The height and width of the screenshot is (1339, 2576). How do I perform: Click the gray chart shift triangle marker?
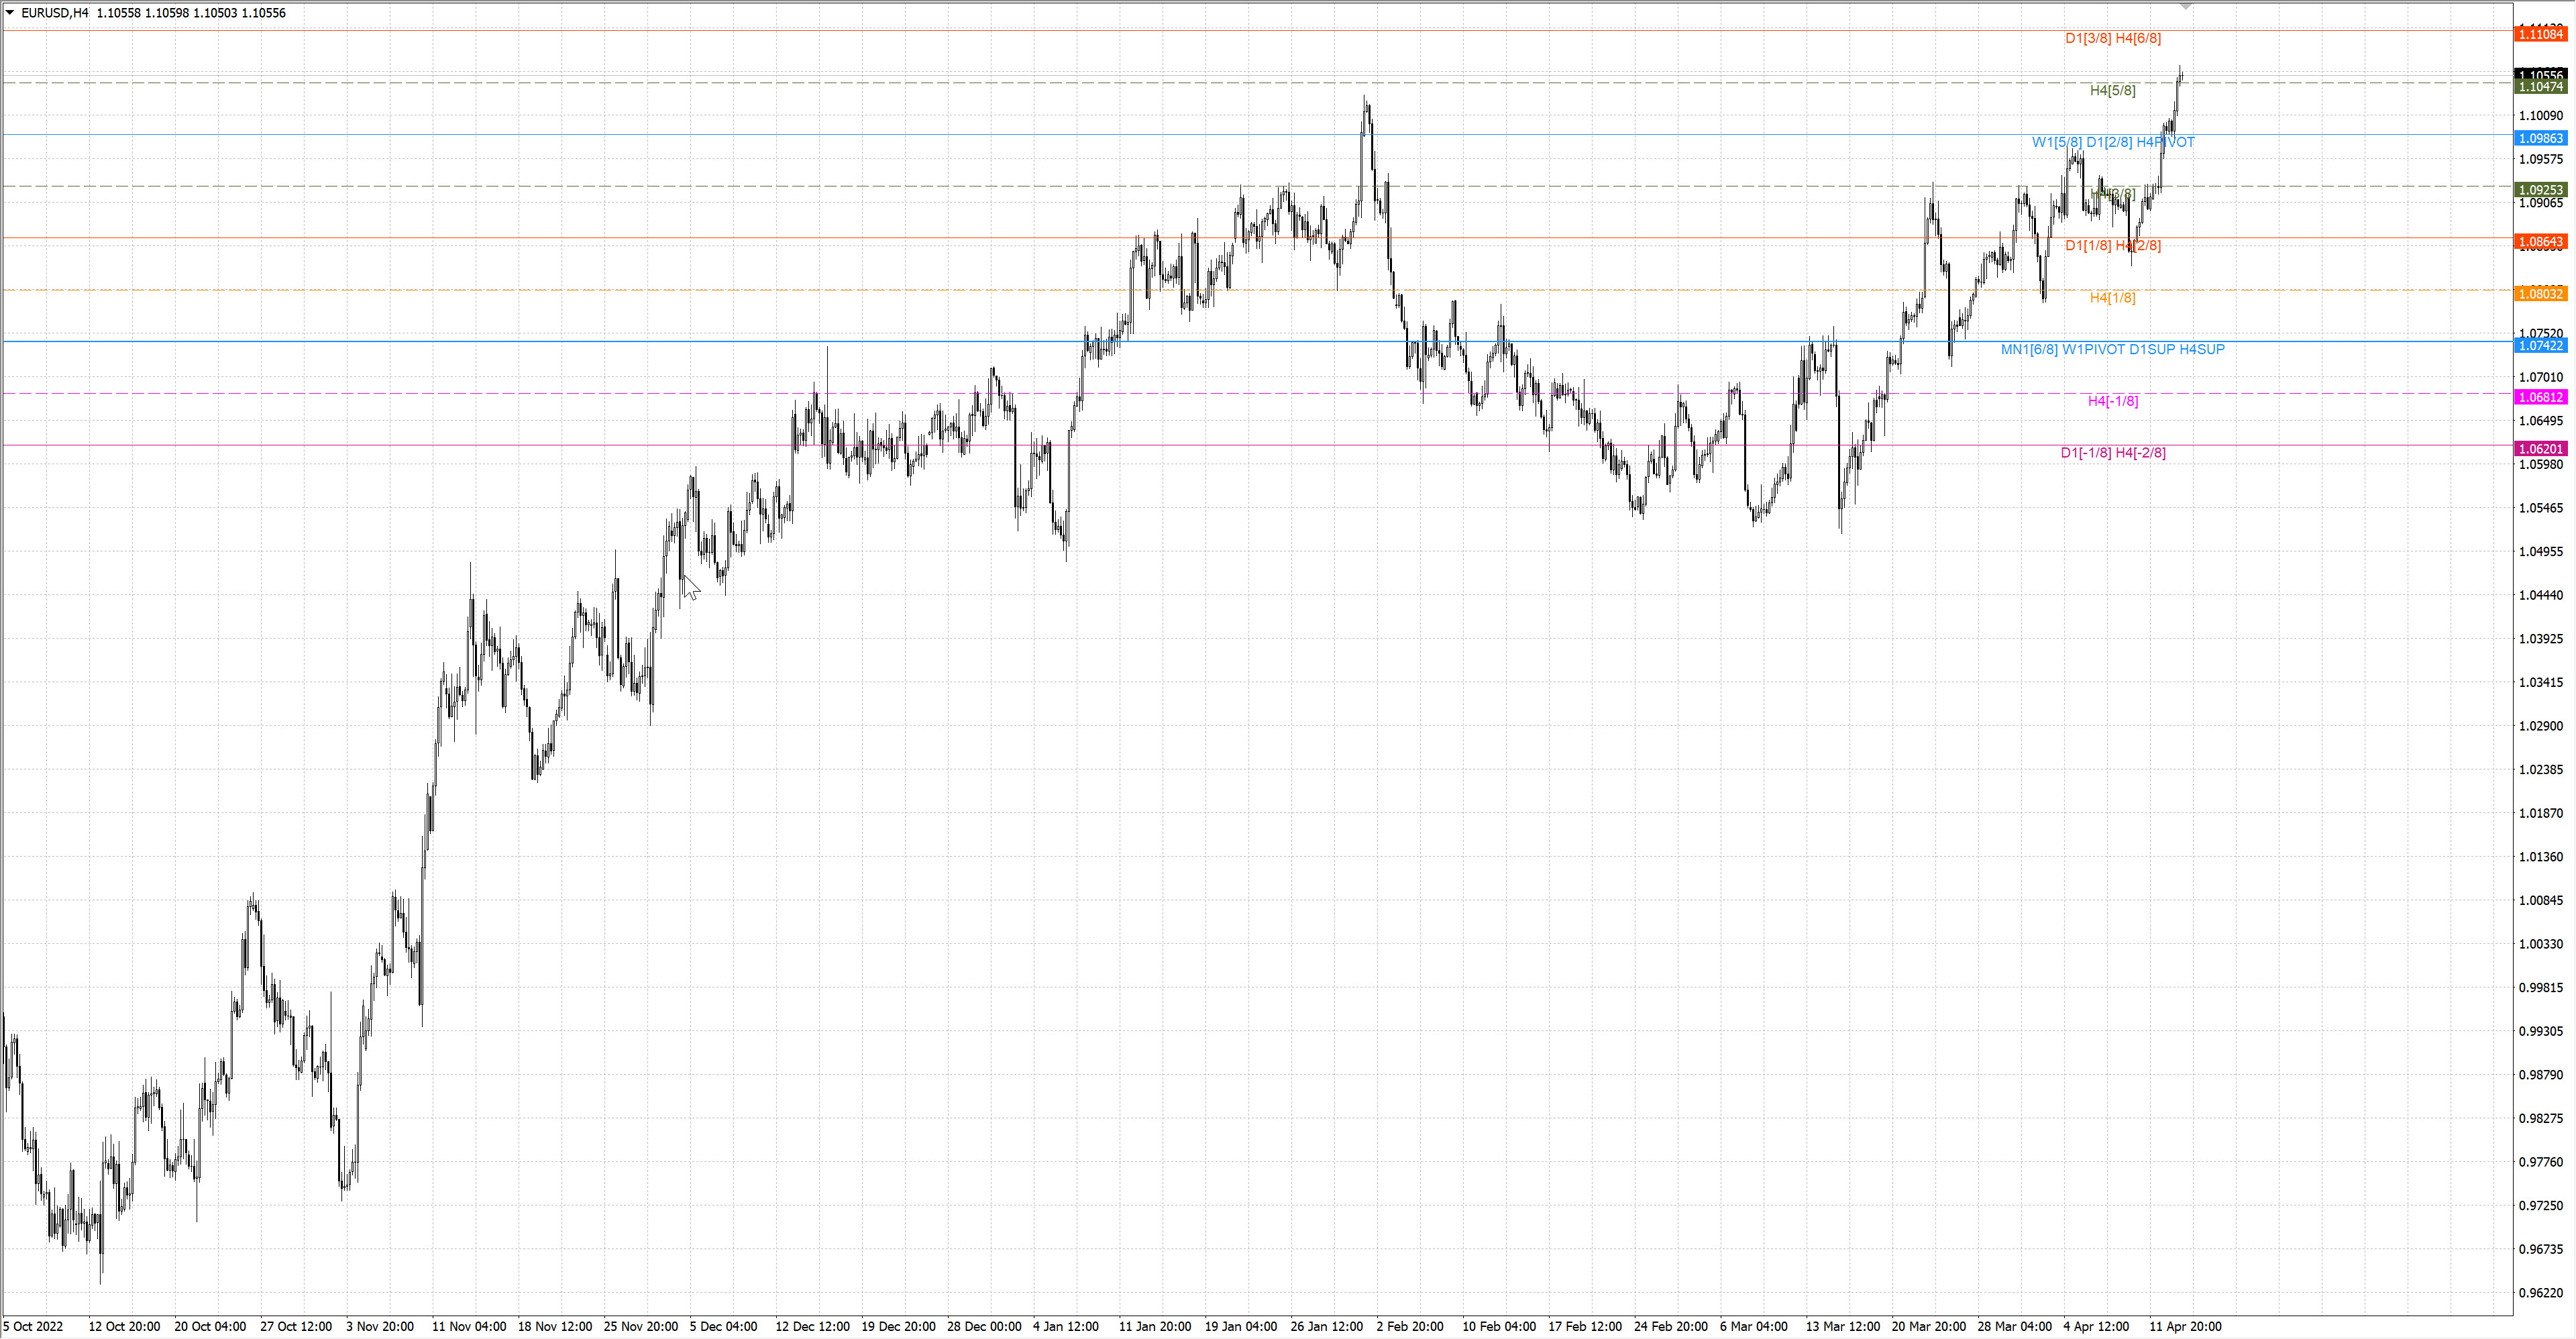[2186, 6]
